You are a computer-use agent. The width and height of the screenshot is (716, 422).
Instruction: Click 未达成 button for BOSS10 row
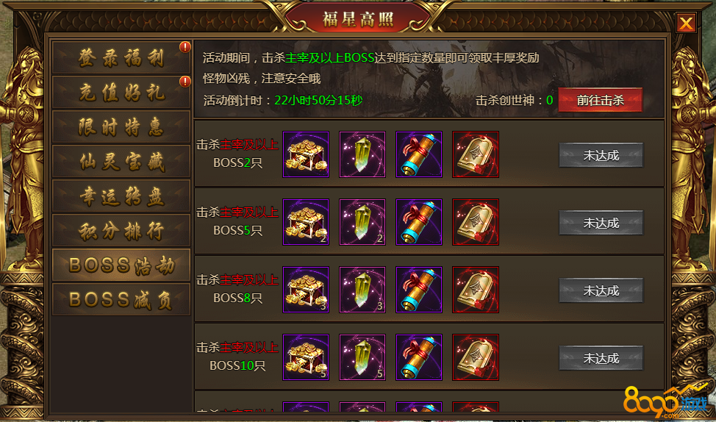pyautogui.click(x=601, y=358)
